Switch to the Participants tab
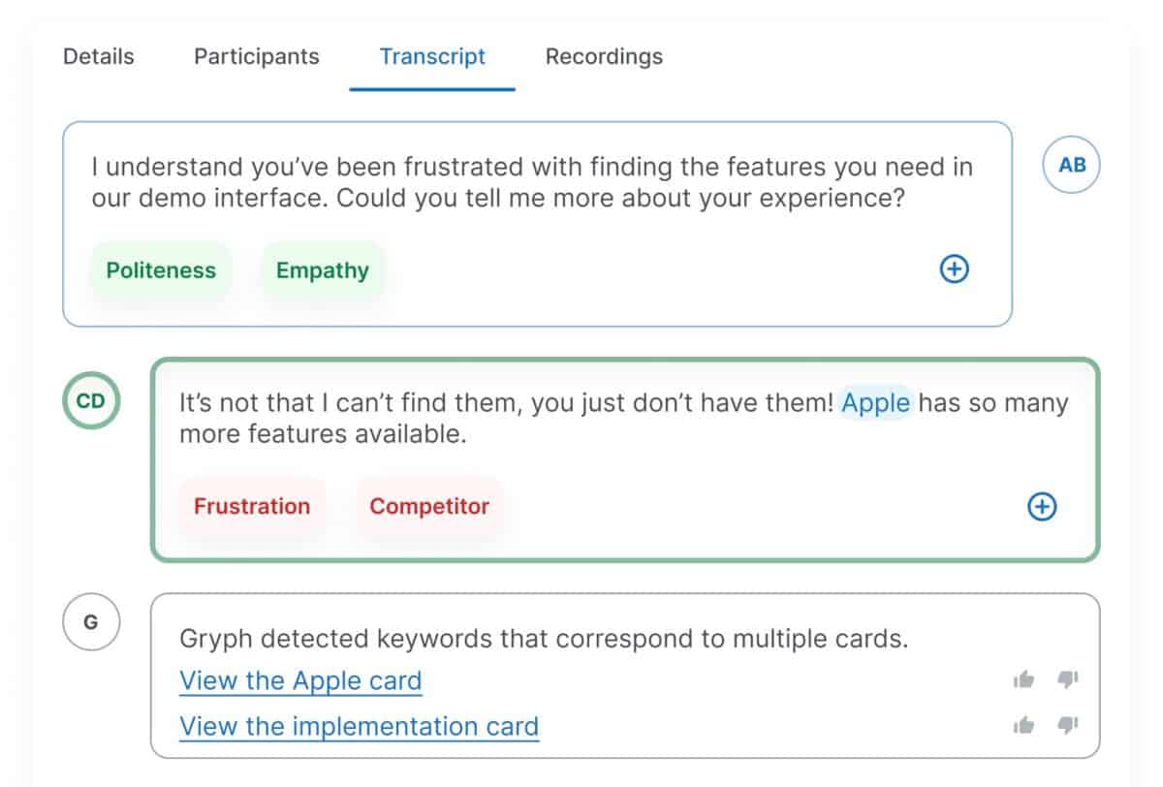 click(257, 56)
